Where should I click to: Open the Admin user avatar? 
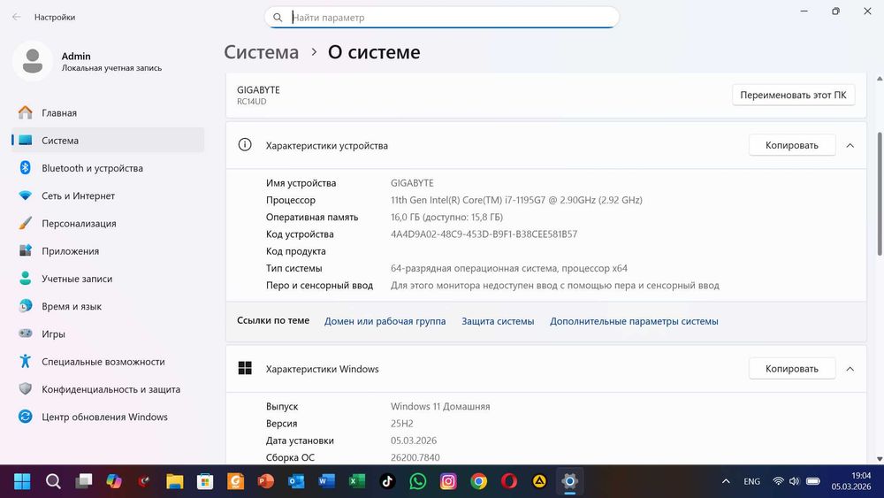[x=33, y=61]
